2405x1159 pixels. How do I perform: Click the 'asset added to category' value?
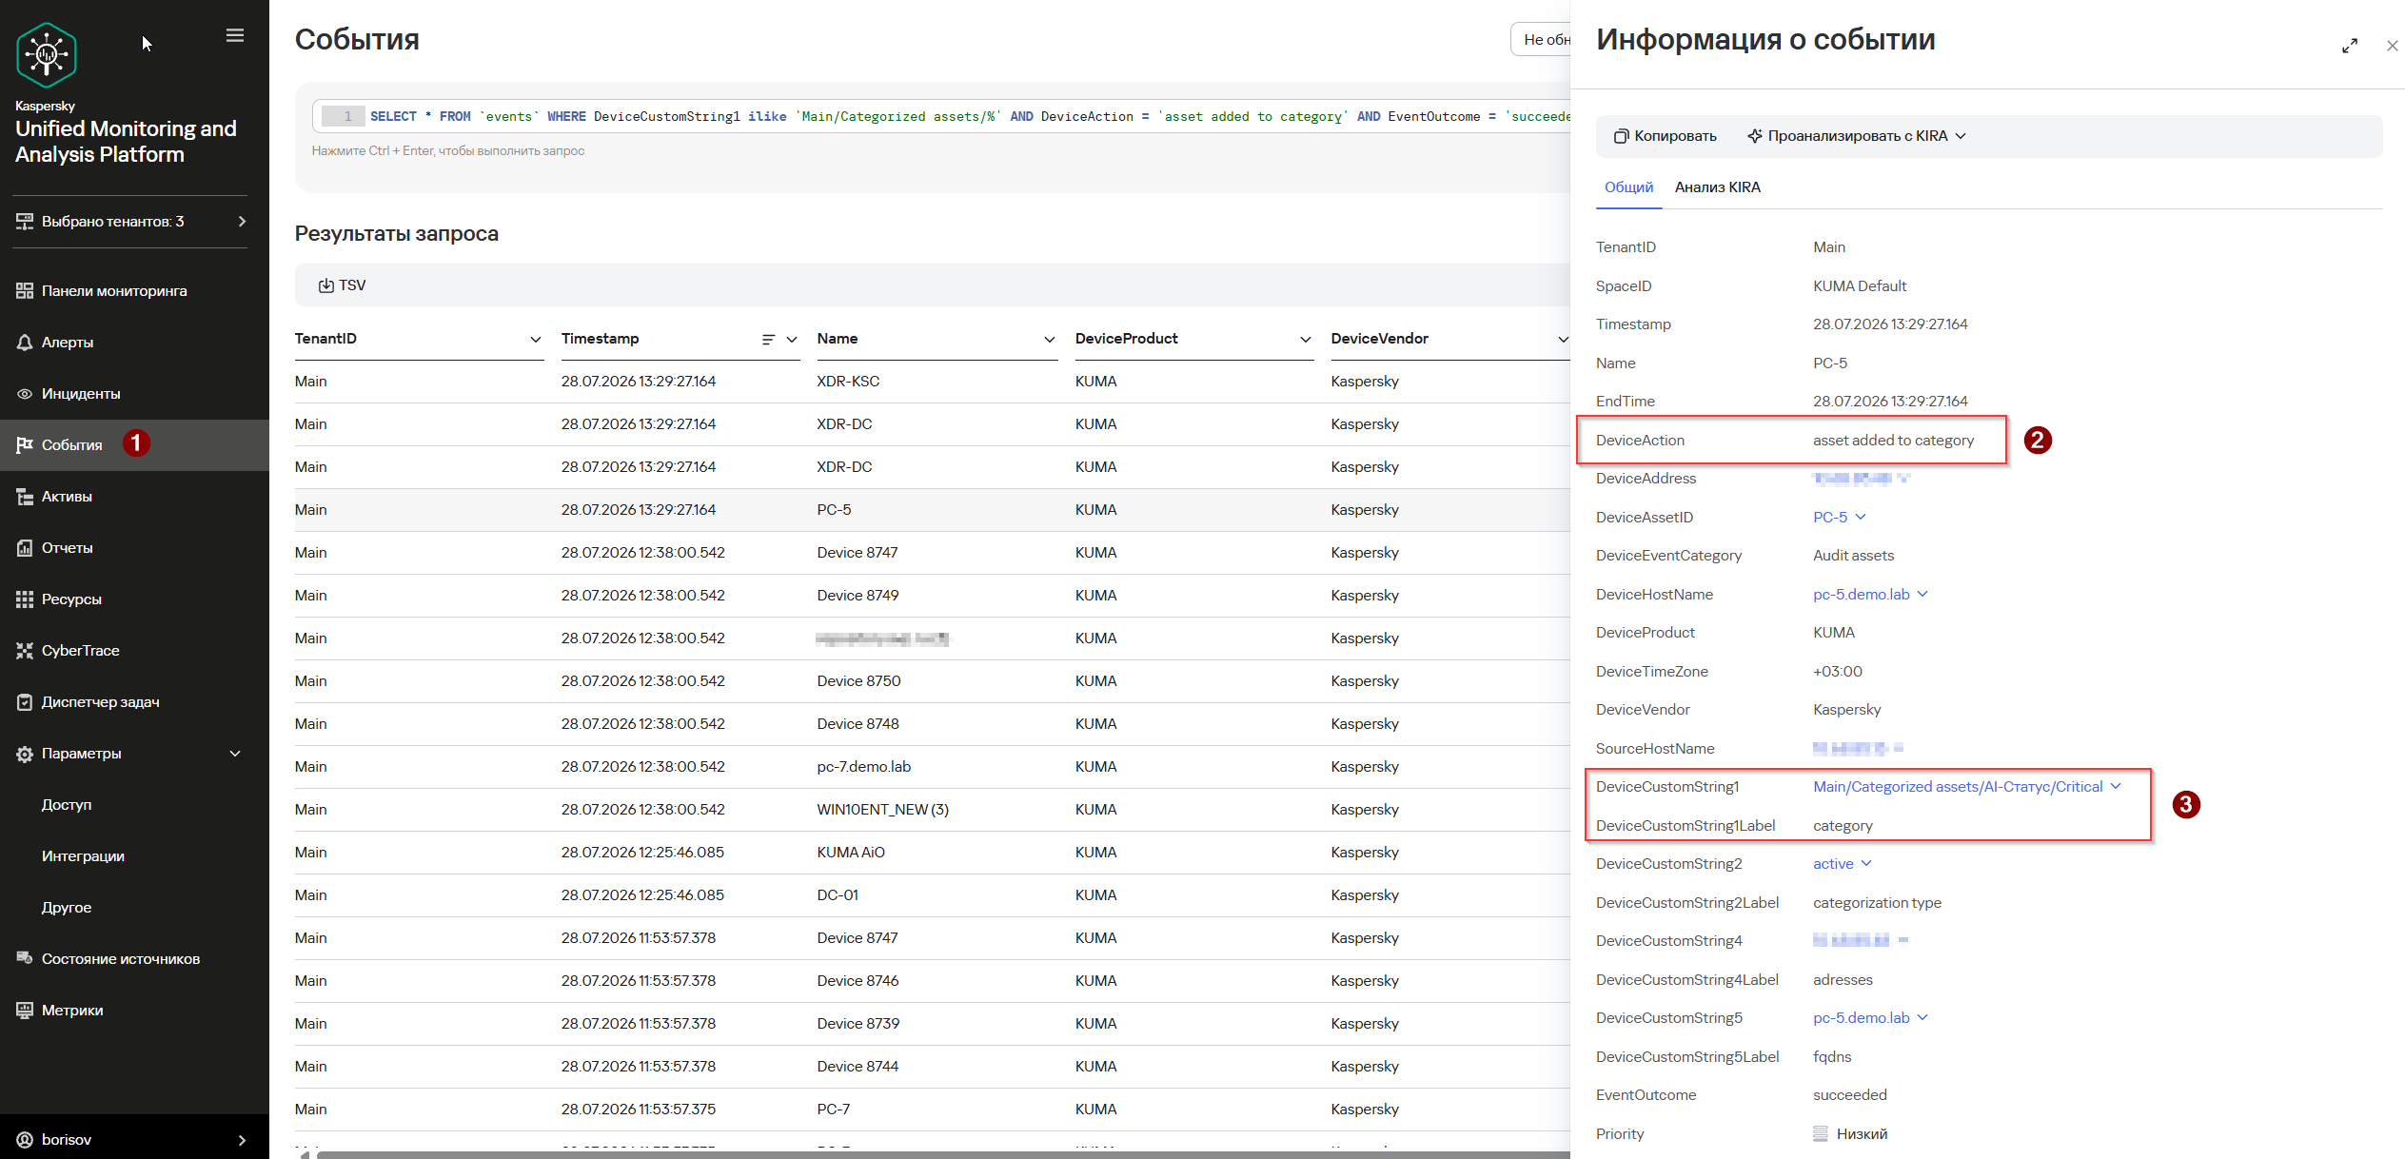(x=1893, y=441)
